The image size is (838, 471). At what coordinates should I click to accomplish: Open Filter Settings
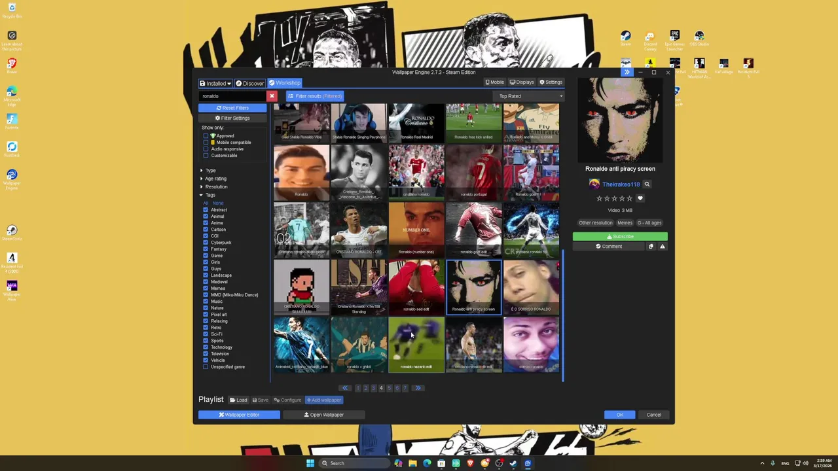232,118
